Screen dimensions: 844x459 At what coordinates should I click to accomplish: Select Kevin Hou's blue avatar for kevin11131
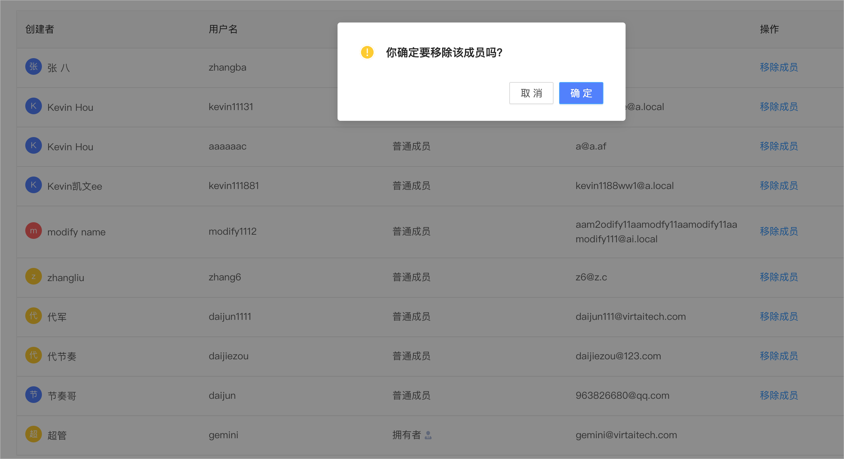click(33, 106)
